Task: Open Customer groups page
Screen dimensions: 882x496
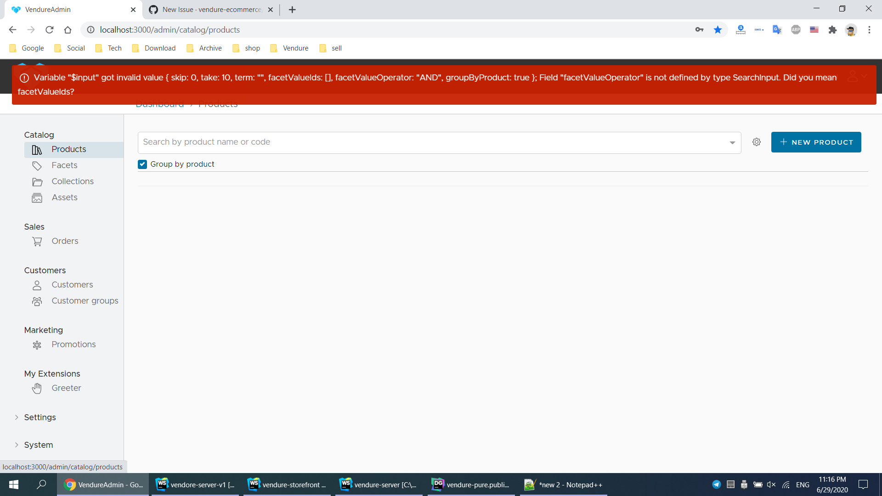Action: (85, 301)
